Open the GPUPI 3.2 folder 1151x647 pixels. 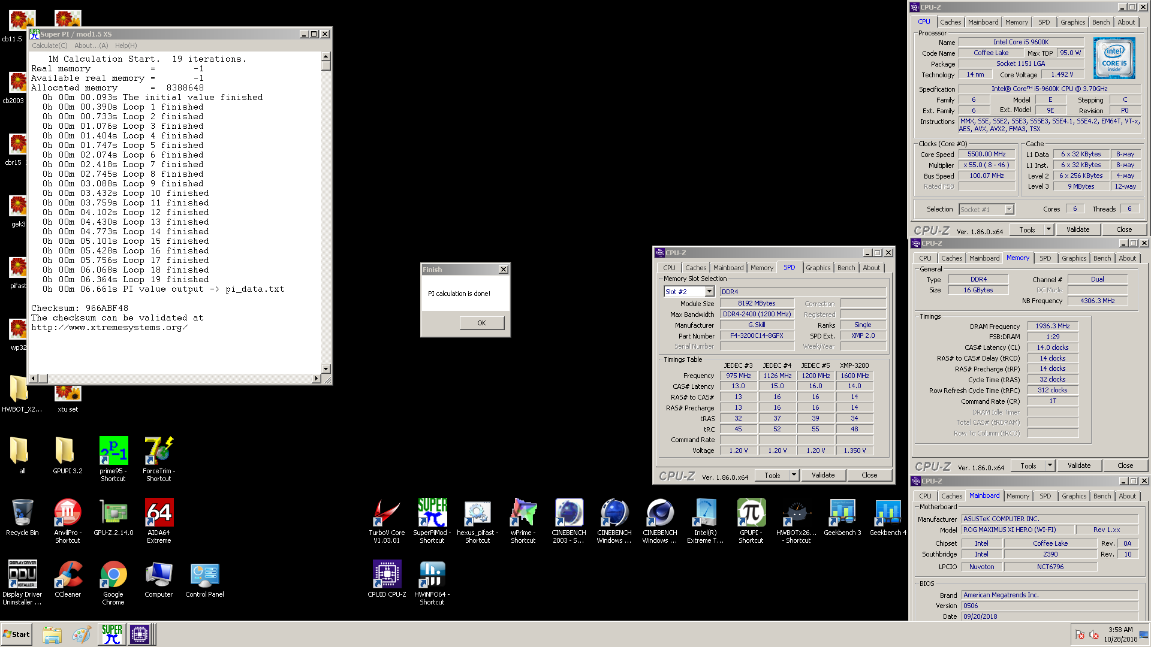point(68,455)
